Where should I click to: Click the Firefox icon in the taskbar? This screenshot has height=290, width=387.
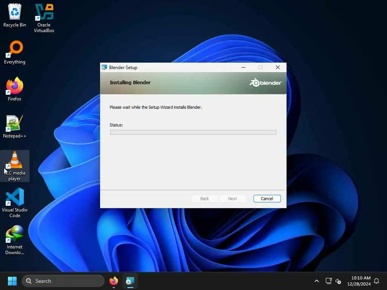pos(113,281)
